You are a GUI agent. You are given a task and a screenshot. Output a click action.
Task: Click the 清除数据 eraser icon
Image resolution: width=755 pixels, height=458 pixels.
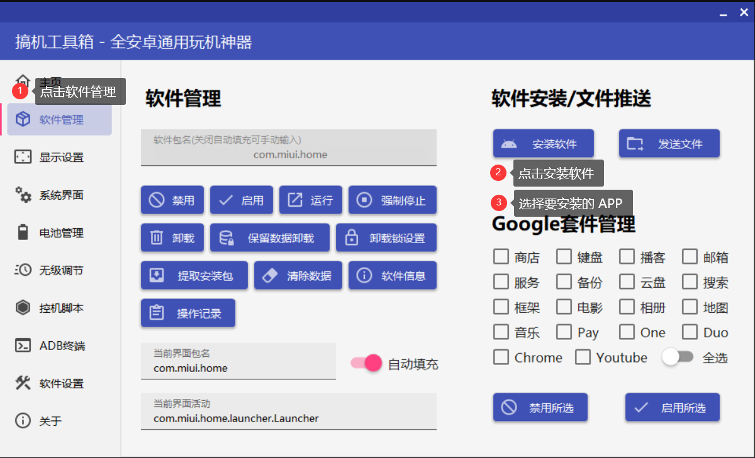pyautogui.click(x=270, y=276)
